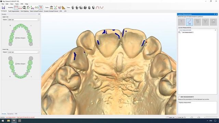219x123 pixels.
Task: Switch to the Dynamics bottom tab
Action: coord(11,114)
